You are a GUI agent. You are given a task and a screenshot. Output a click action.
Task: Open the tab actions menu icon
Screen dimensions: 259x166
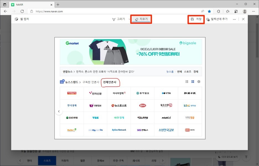click(5, 5)
